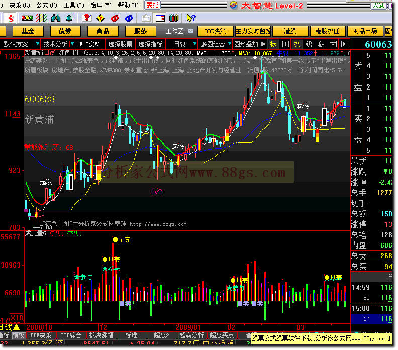The image size is (398, 350).
Task: Click the grayed clipboard toolbar icon
Action: 146,18
